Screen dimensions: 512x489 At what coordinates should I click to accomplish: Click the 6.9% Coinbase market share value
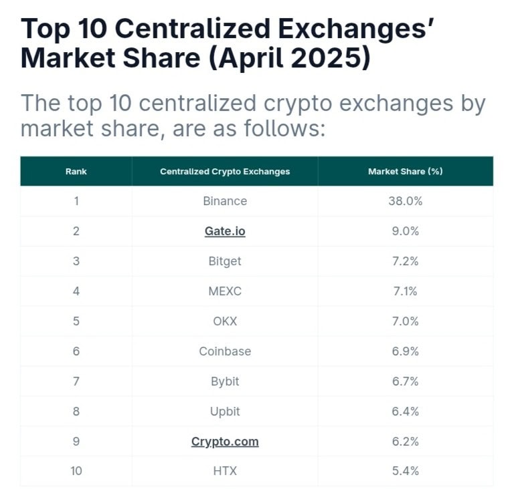tap(405, 351)
